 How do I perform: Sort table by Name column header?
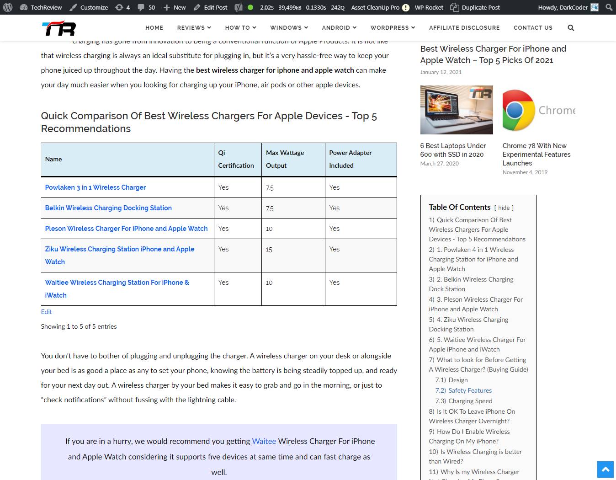pyautogui.click(x=127, y=160)
